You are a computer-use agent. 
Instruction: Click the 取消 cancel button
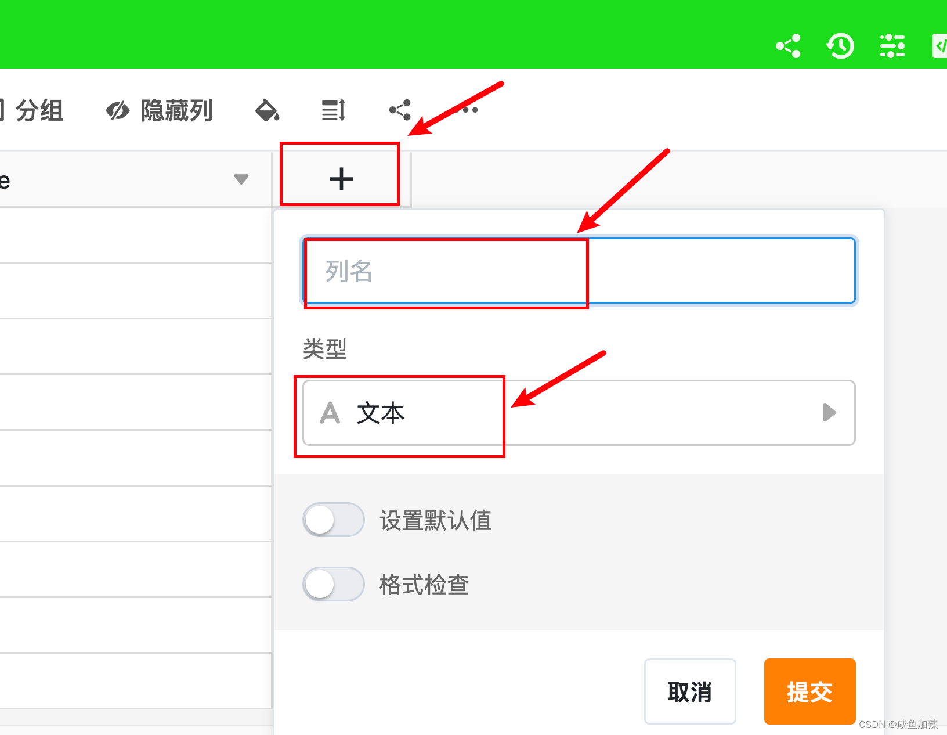click(x=689, y=691)
